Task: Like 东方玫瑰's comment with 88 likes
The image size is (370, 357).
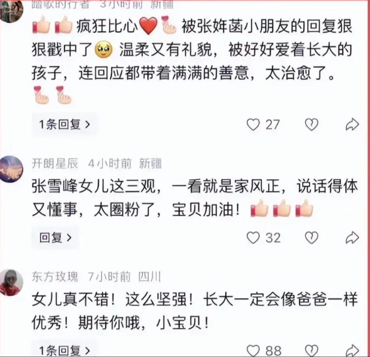Action: [x=253, y=351]
